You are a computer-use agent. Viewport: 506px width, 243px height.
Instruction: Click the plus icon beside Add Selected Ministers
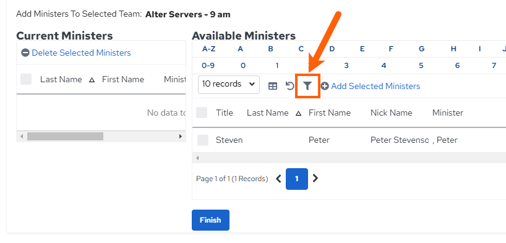[x=325, y=86]
